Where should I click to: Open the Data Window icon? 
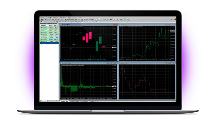[53, 19]
